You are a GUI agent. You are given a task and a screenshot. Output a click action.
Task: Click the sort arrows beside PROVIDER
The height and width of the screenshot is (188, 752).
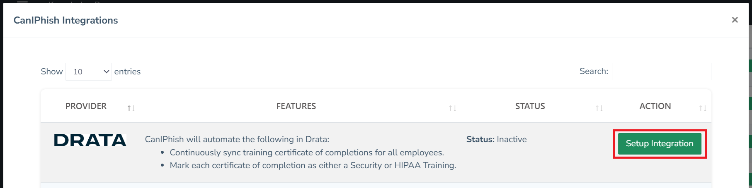pyautogui.click(x=131, y=108)
